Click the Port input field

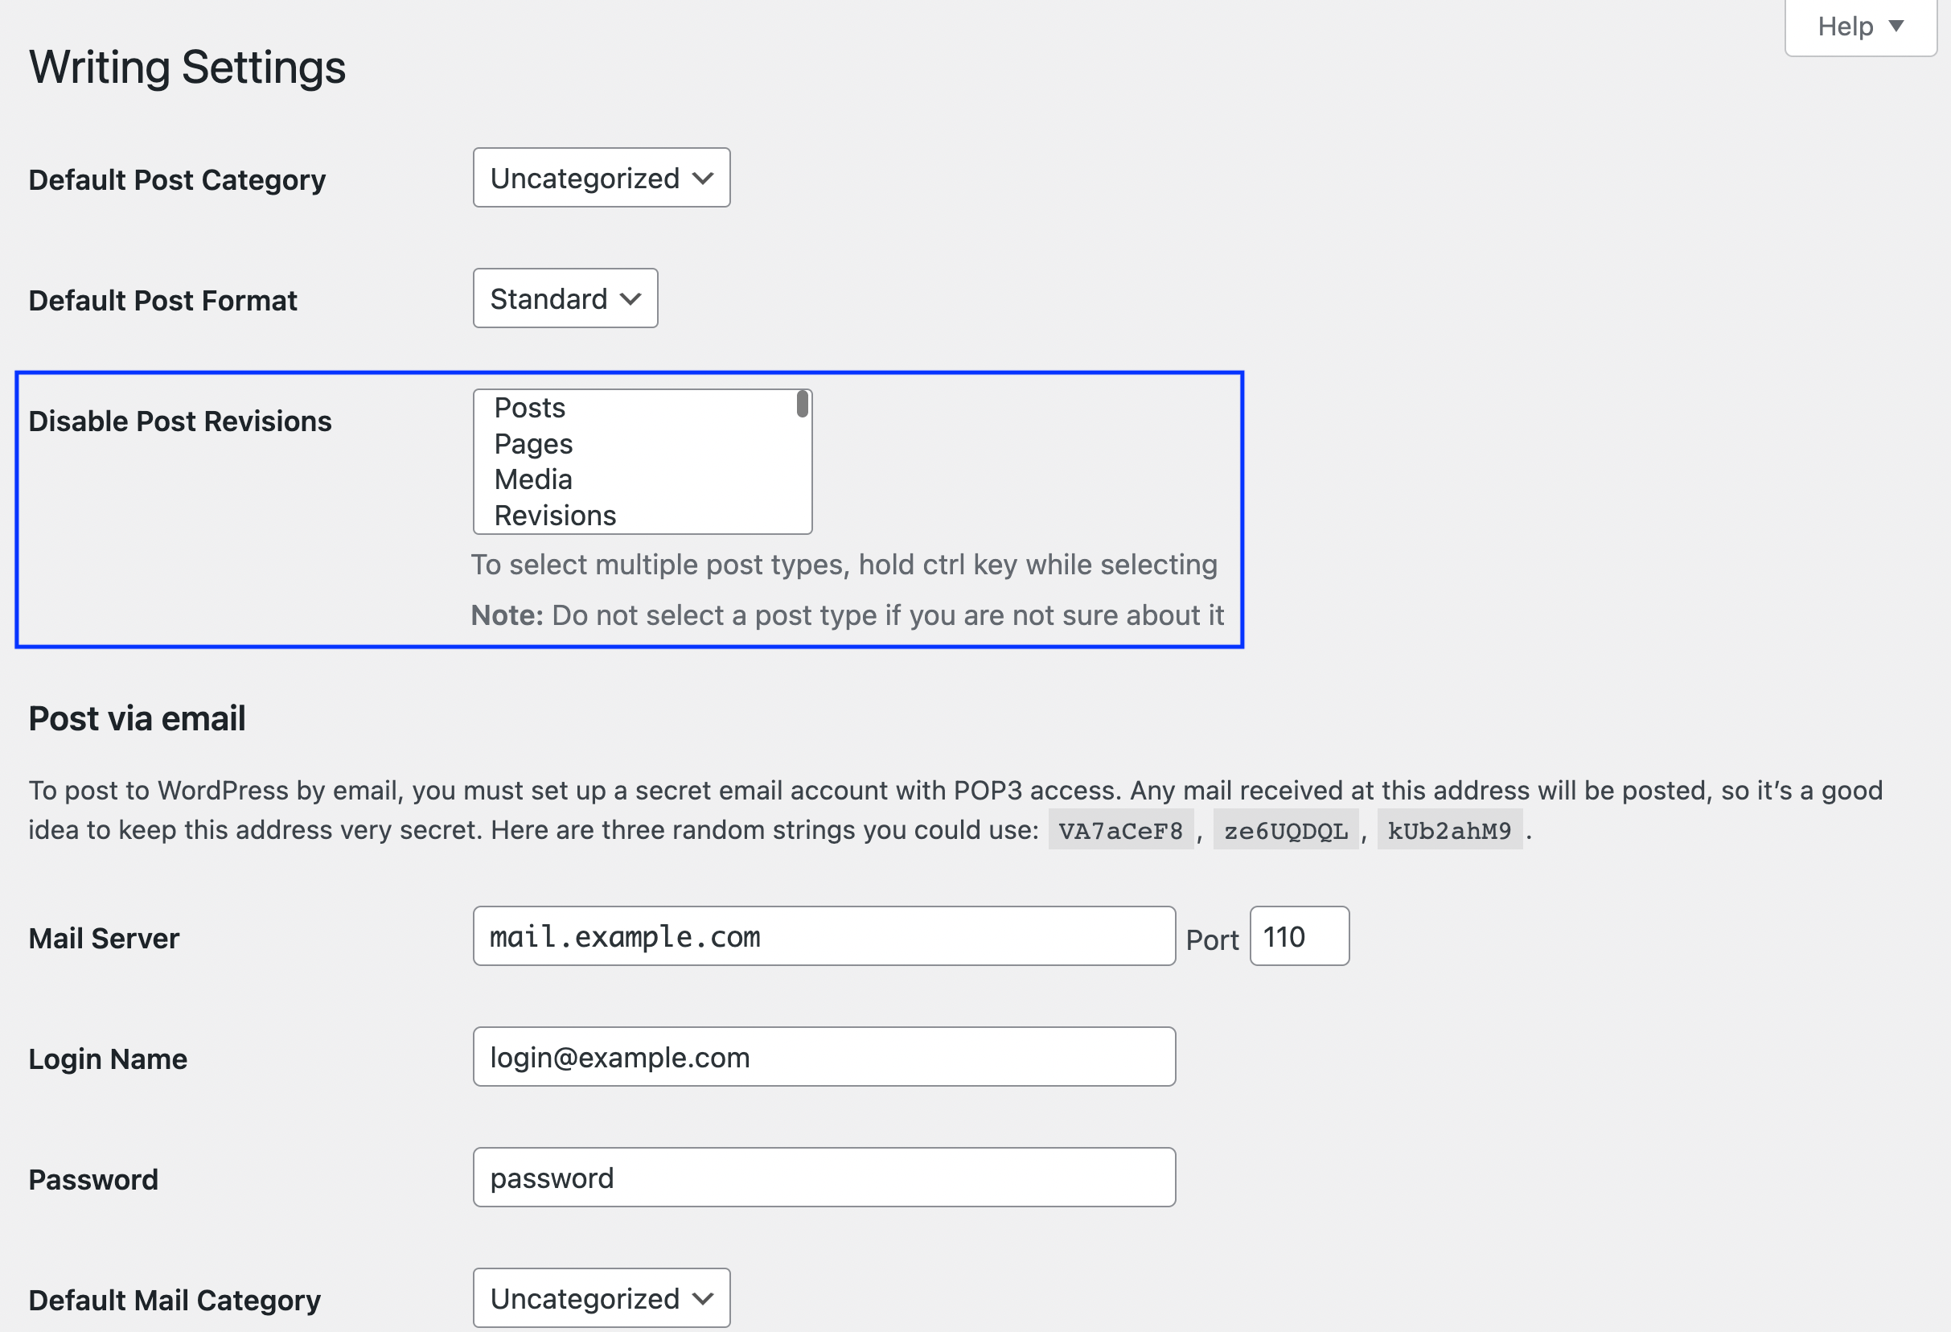point(1298,935)
